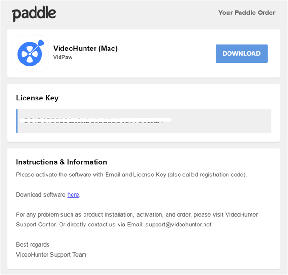Select the 'Your Paddle Order' header text
The height and width of the screenshot is (275, 288).
coord(247,12)
